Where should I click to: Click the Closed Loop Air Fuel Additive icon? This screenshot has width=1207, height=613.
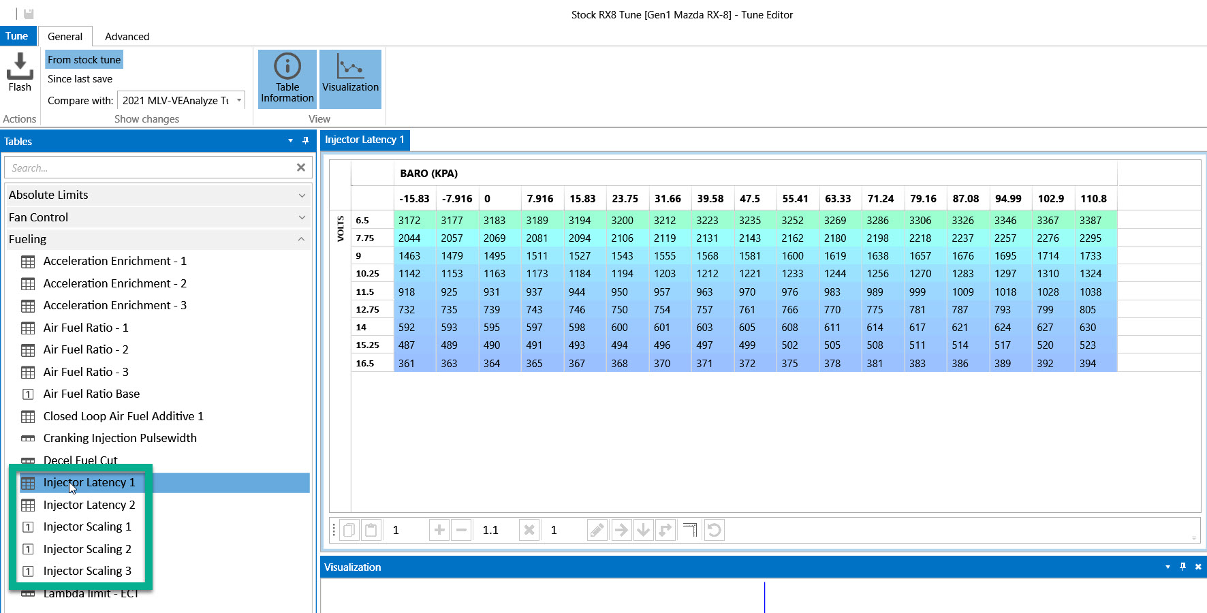pyautogui.click(x=28, y=417)
